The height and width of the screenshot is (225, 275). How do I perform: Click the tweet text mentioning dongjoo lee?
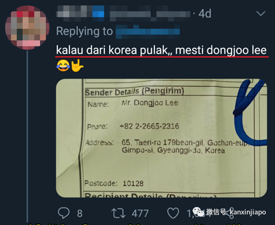161,50
